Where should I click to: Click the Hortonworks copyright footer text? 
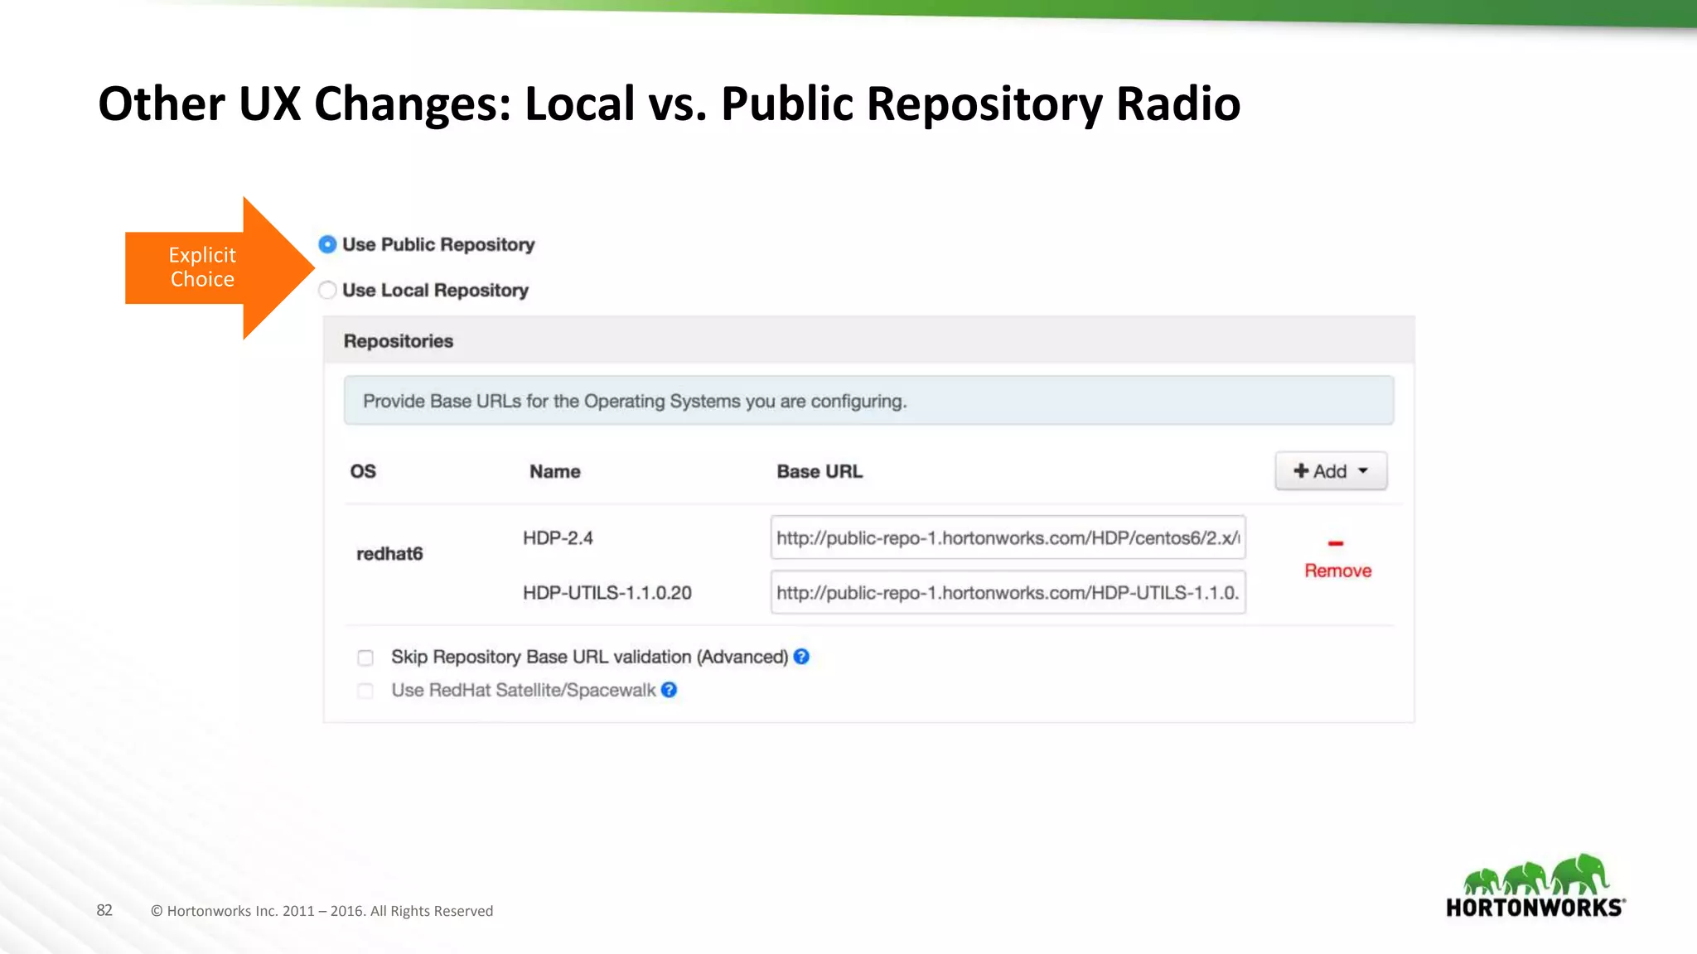[322, 911]
